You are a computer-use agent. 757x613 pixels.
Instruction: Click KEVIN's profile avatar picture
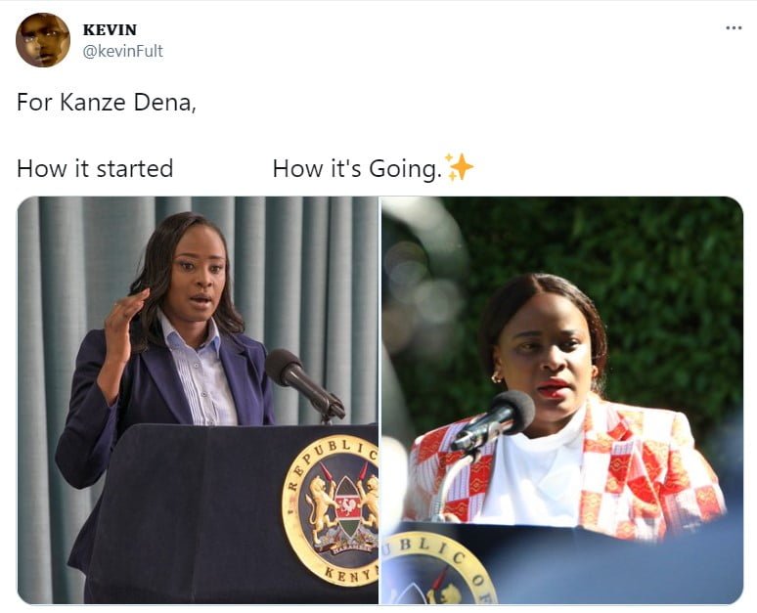[43, 40]
